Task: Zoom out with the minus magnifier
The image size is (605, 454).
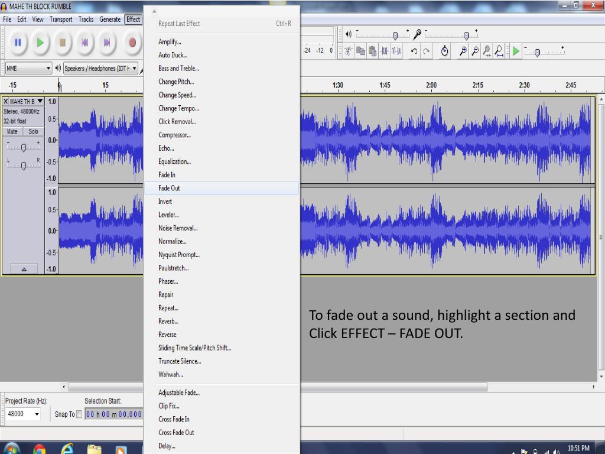Action: click(475, 51)
